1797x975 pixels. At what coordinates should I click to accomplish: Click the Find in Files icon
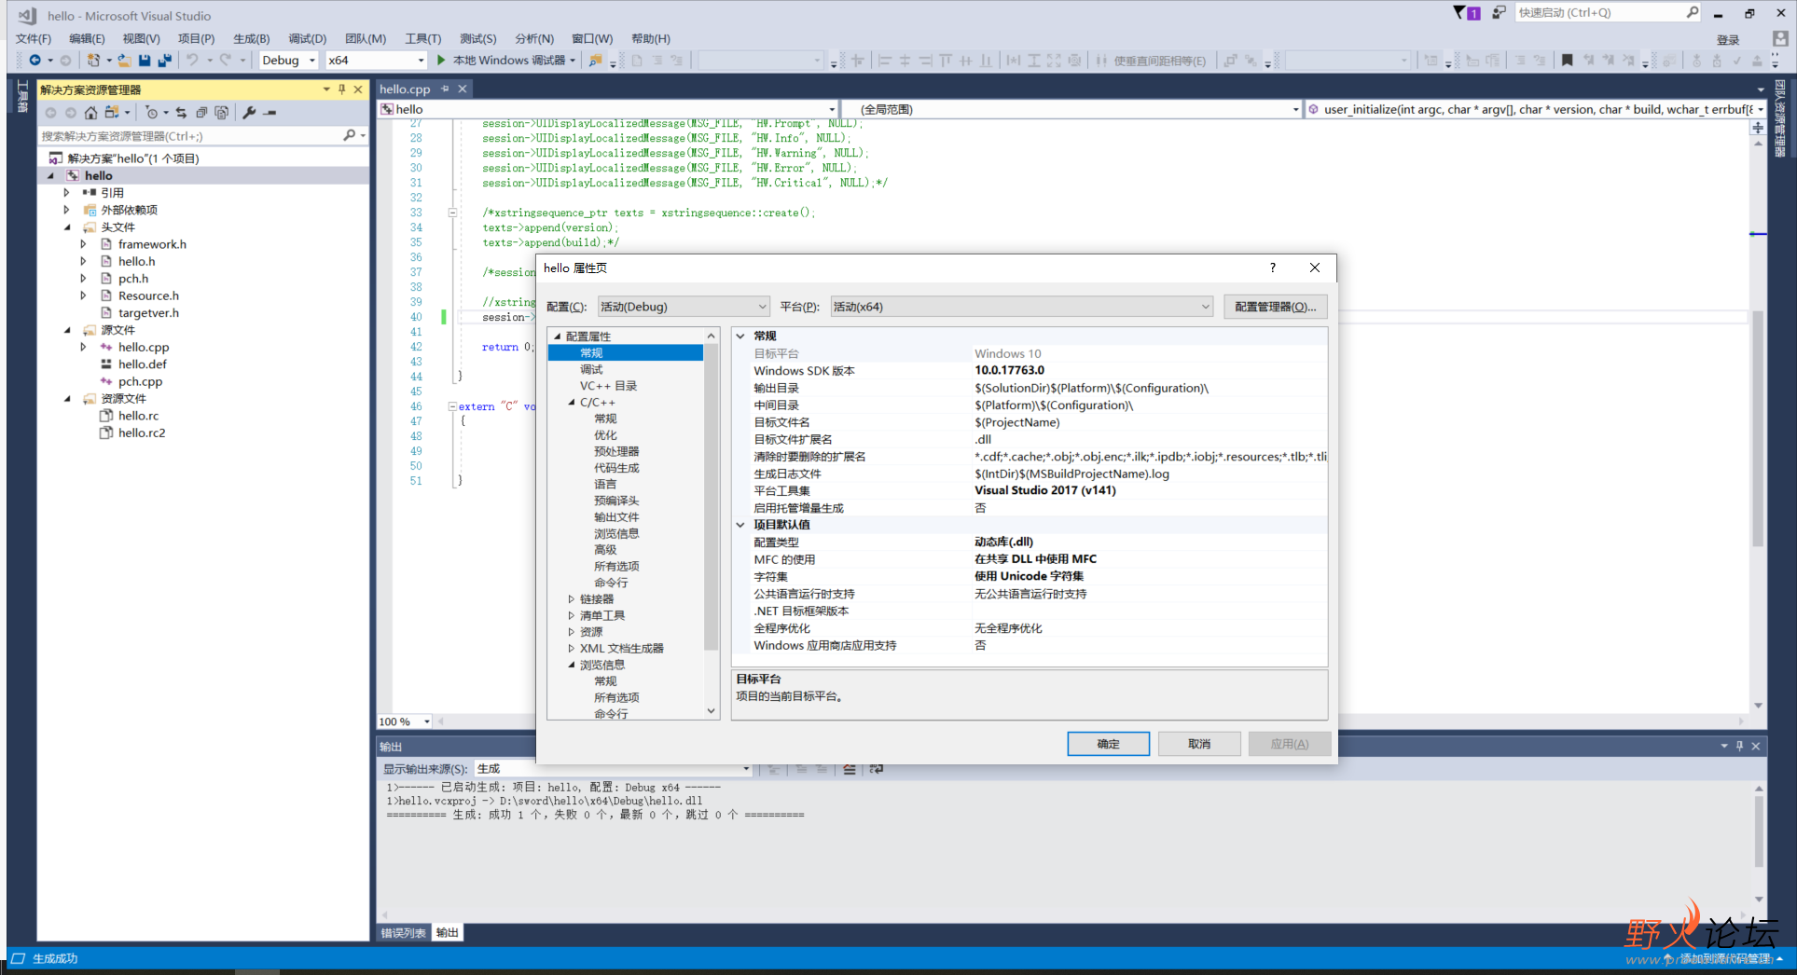[595, 61]
